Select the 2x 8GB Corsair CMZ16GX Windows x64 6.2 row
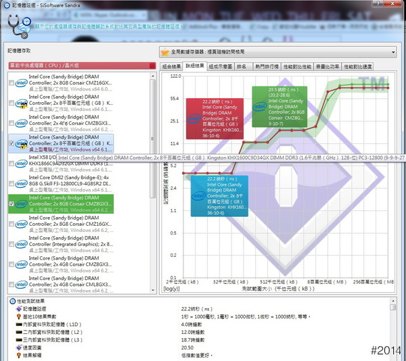The height and width of the screenshot is (361, 406). pyautogui.click(x=61, y=224)
